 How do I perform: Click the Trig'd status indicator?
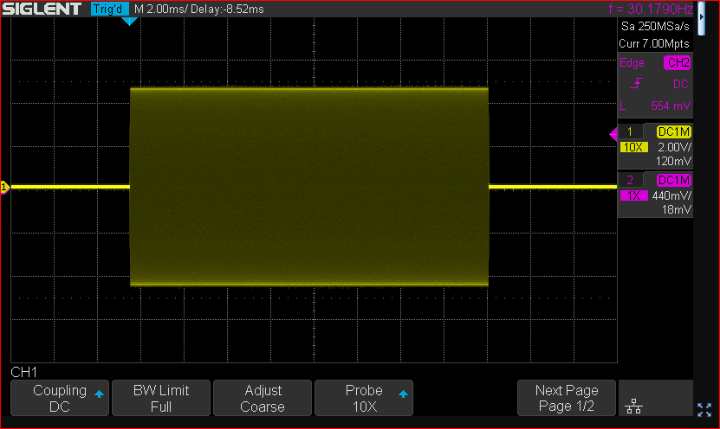tap(109, 9)
